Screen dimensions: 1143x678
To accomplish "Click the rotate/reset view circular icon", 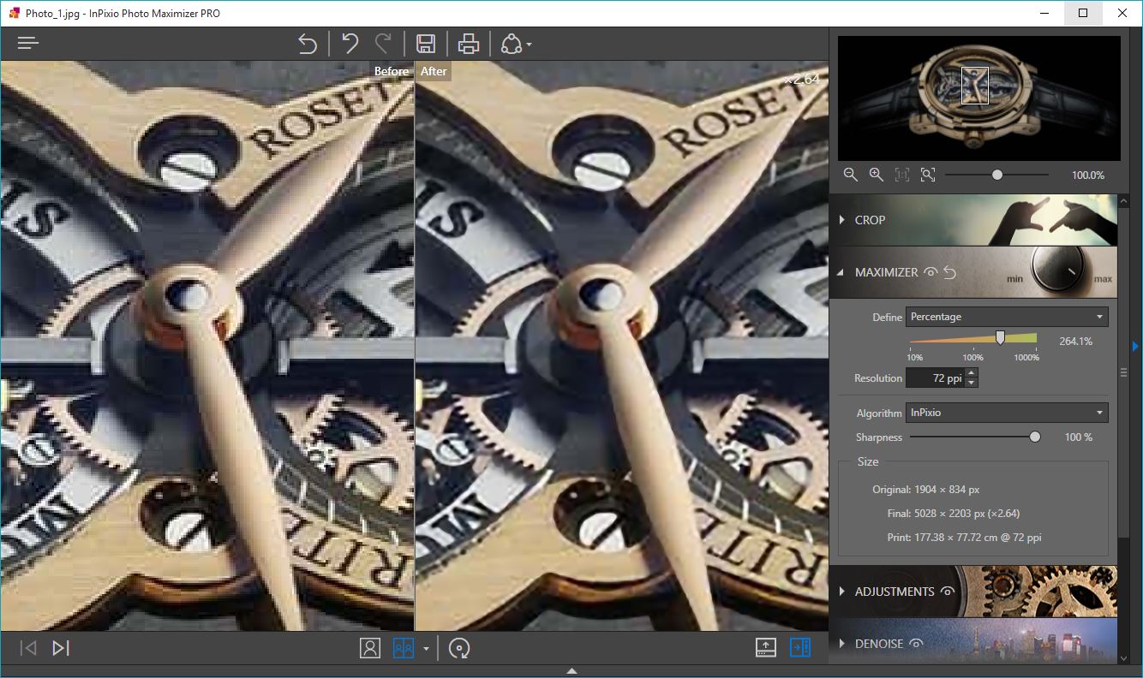I will pyautogui.click(x=460, y=649).
